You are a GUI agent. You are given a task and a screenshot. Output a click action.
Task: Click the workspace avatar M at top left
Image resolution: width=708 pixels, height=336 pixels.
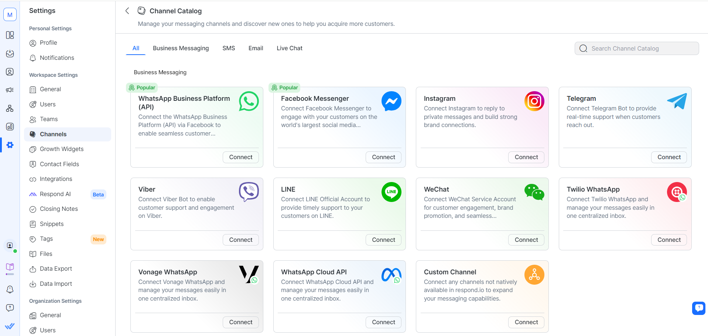(x=10, y=15)
